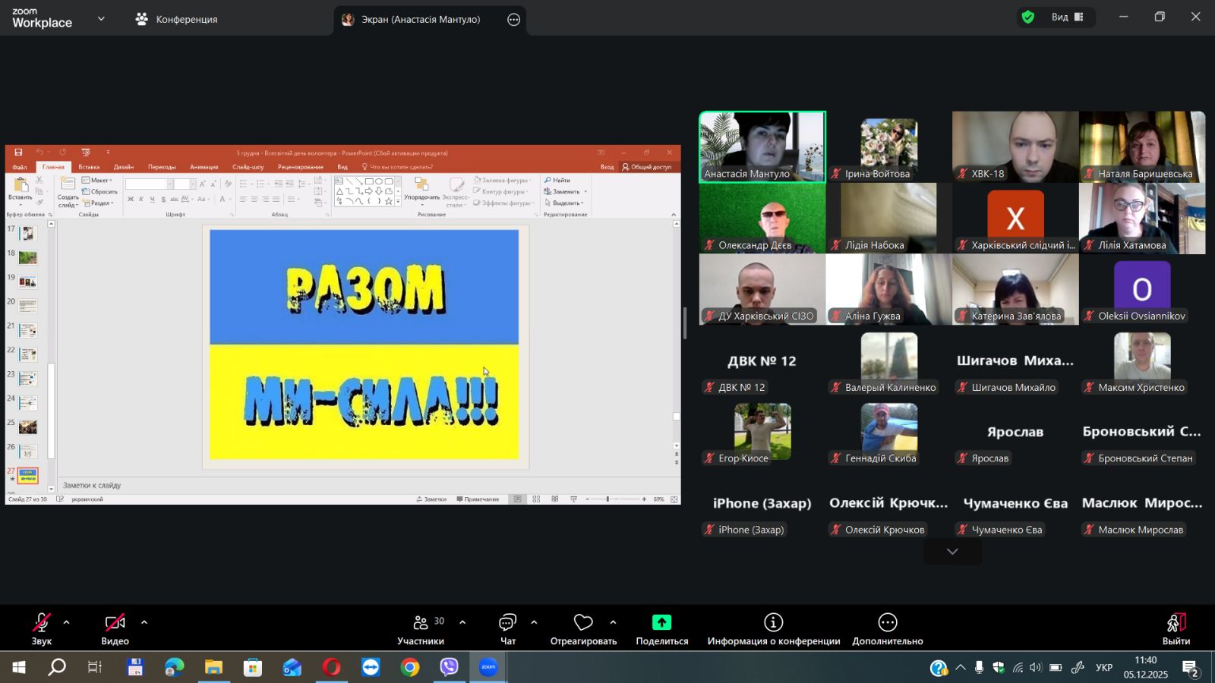Image resolution: width=1215 pixels, height=683 pixels.
Task: Click the Share screen icon (Поделиться)
Action: pyautogui.click(x=661, y=623)
